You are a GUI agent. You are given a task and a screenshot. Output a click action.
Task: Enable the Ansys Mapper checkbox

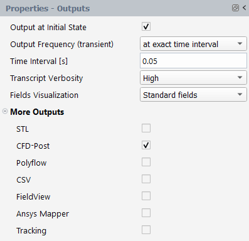point(146,213)
